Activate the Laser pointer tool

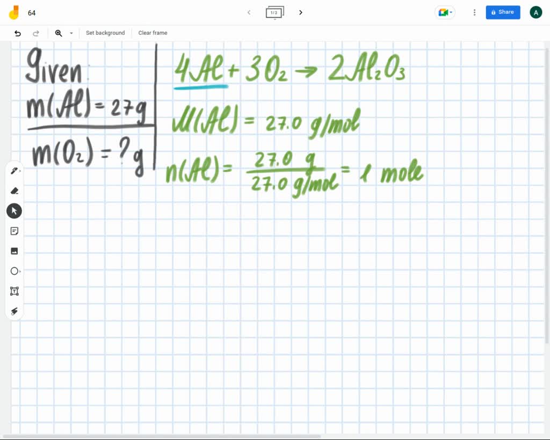click(15, 311)
